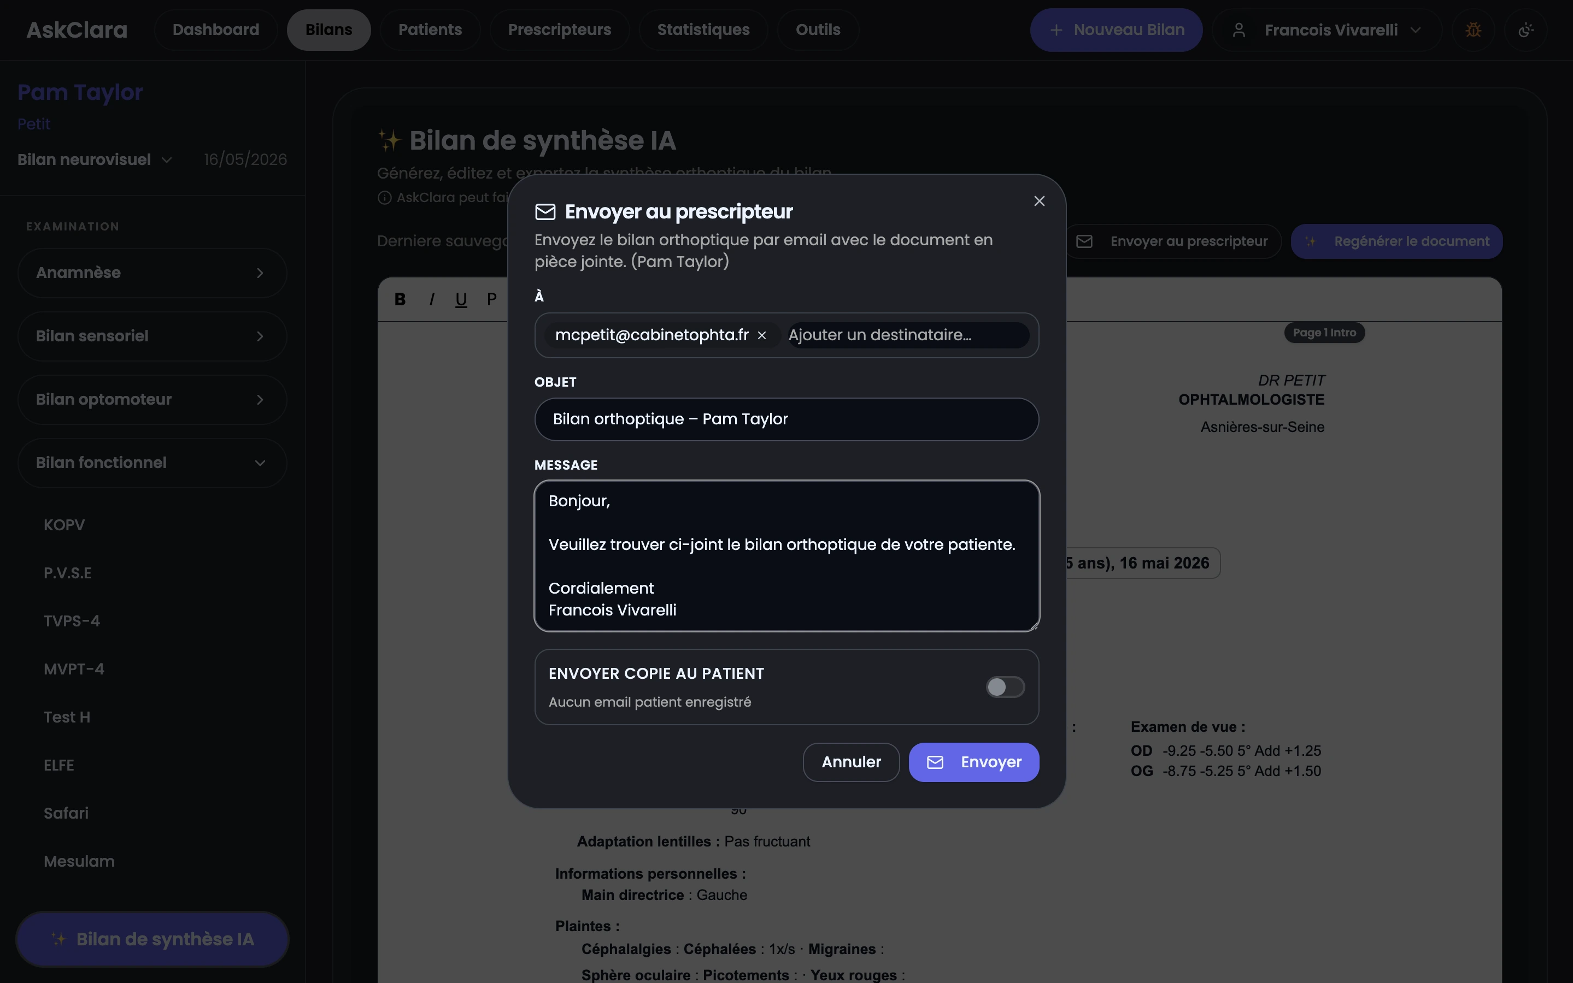Close the Envoyer au prescripteur dialog
Image resolution: width=1573 pixels, height=983 pixels.
[1039, 202]
